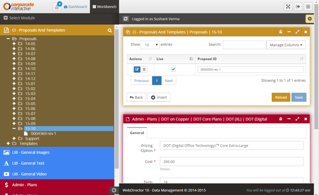Click the edit row pencil icon
The width and height of the screenshot is (319, 195).
[x=137, y=69]
